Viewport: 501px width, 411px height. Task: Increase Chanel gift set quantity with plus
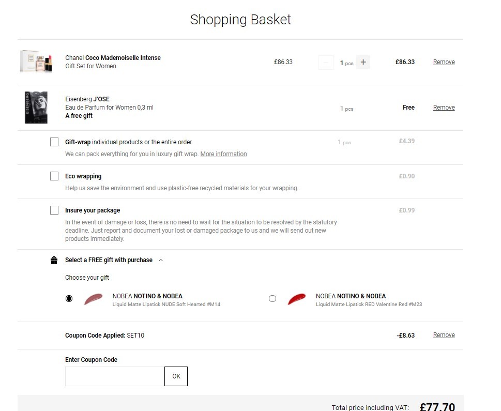363,62
